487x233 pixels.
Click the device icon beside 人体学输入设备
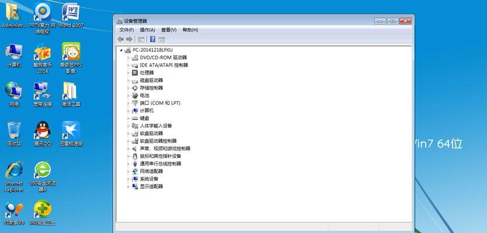(135, 126)
